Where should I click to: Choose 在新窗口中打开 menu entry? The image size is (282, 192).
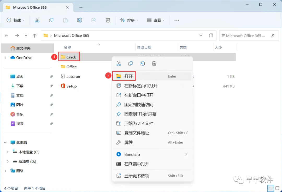tap(152, 95)
